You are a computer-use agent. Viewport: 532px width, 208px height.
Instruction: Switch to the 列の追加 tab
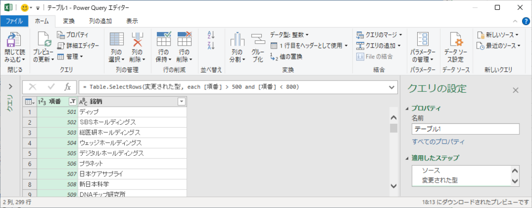(x=100, y=21)
